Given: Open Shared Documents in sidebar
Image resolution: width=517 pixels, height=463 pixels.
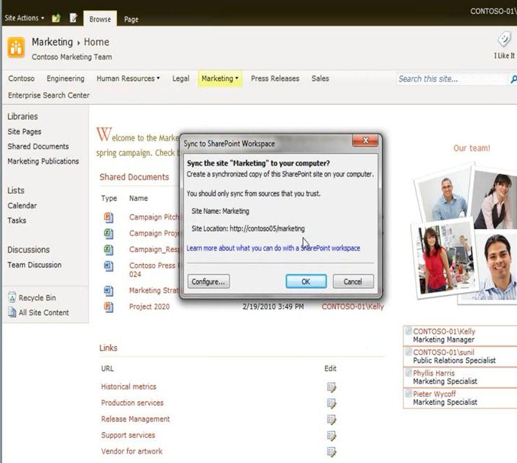Looking at the screenshot, I should point(38,146).
